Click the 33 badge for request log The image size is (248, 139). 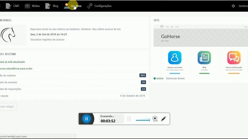(x=143, y=89)
